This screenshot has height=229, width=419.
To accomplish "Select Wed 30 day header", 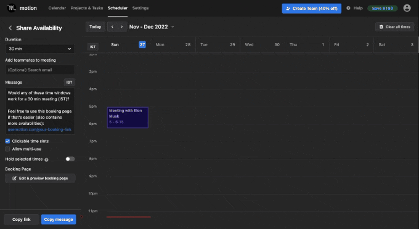I will pos(262,44).
